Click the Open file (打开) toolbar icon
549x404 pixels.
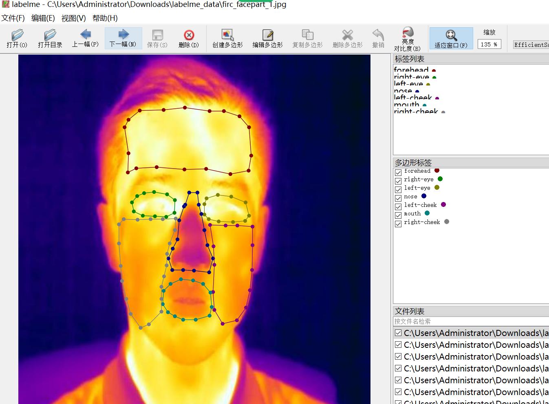coord(17,39)
